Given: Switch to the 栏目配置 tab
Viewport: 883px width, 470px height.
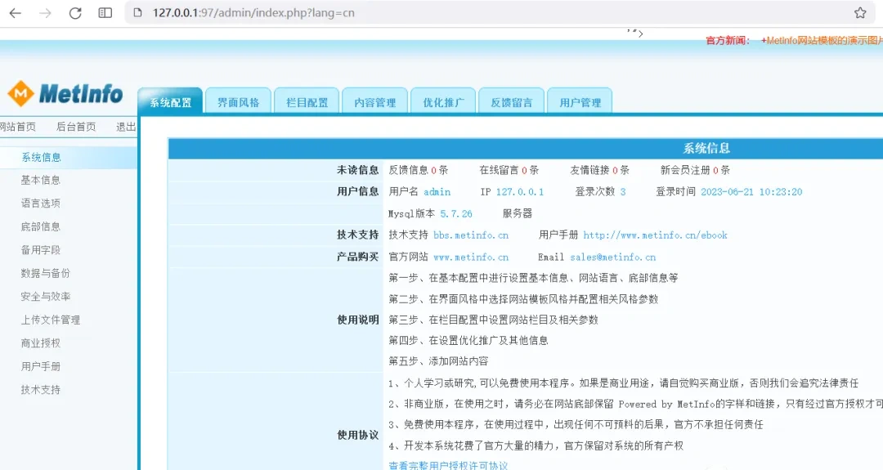Looking at the screenshot, I should click(x=307, y=101).
